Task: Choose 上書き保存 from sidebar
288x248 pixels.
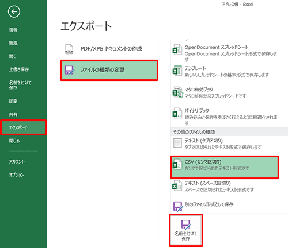Action: tap(19, 69)
